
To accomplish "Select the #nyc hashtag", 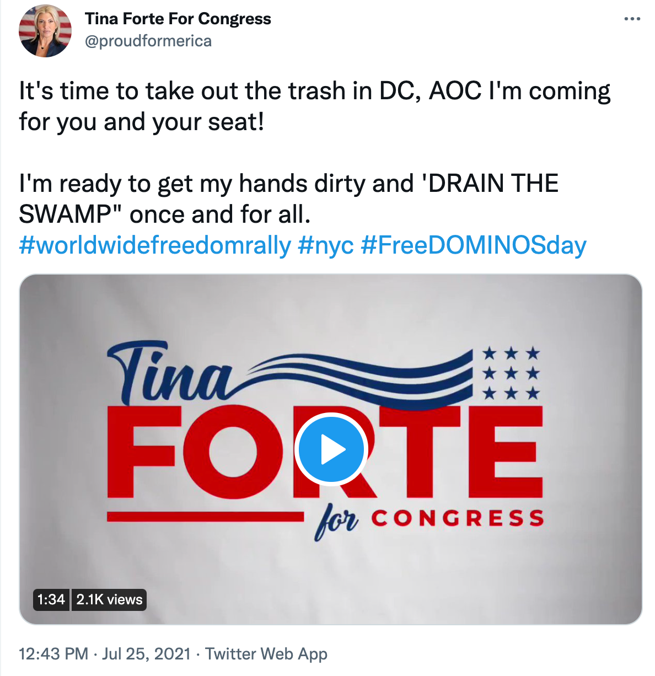I will coord(325,245).
